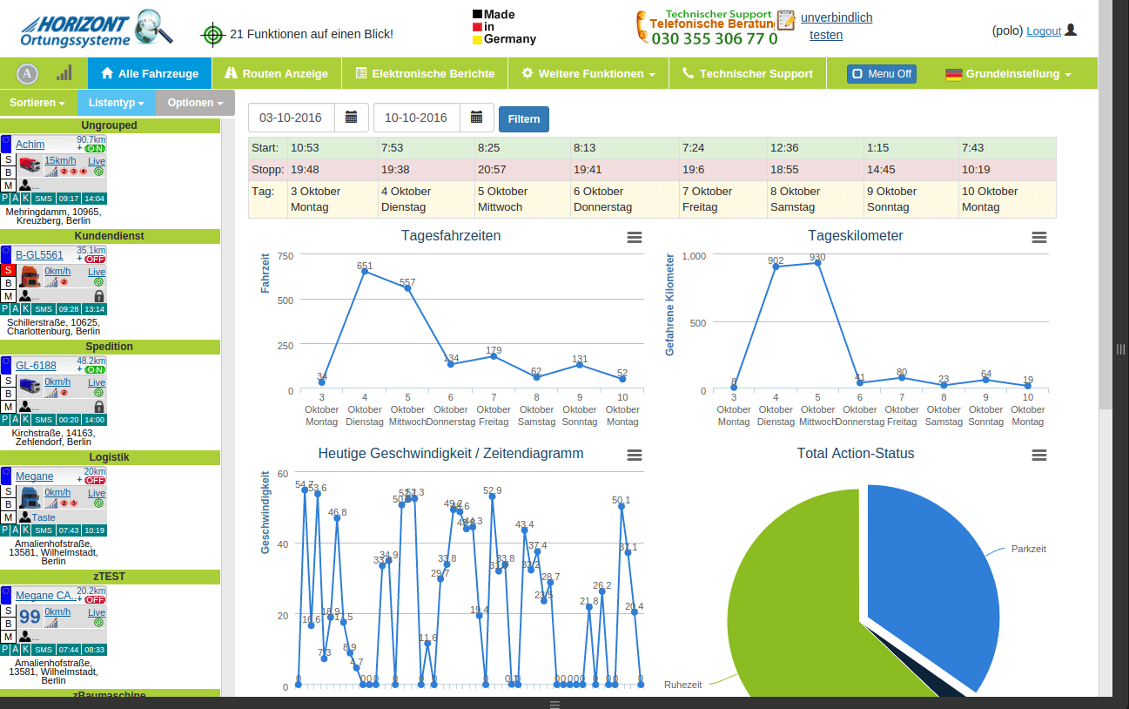The height and width of the screenshot is (709, 1129).
Task: Open the Sortieren dropdown
Action: (37, 103)
